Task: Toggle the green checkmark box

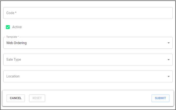Action: (8, 27)
